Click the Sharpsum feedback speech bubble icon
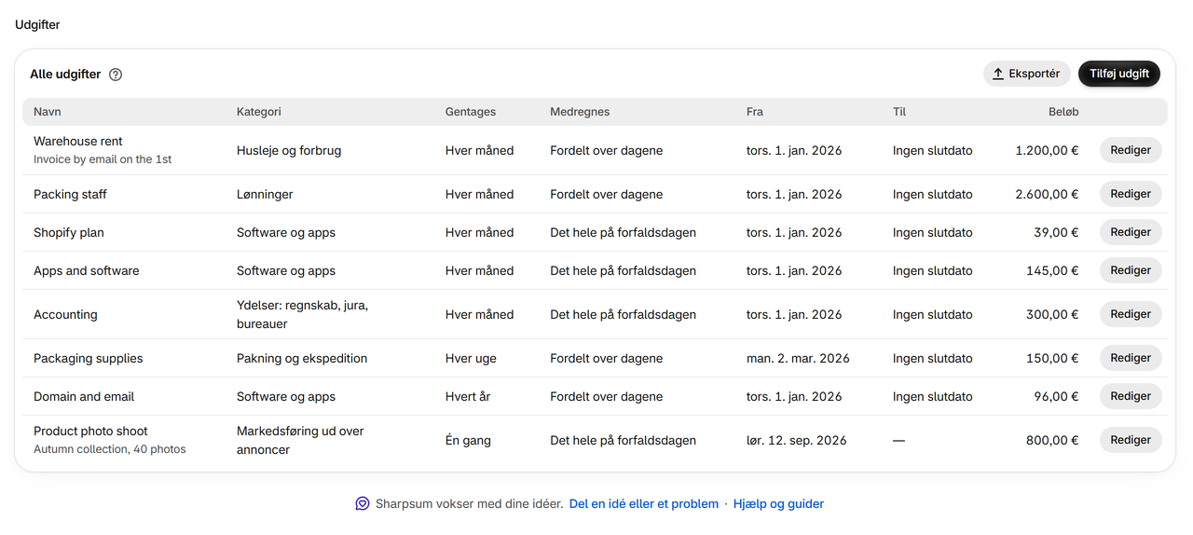The image size is (1193, 535). [363, 503]
